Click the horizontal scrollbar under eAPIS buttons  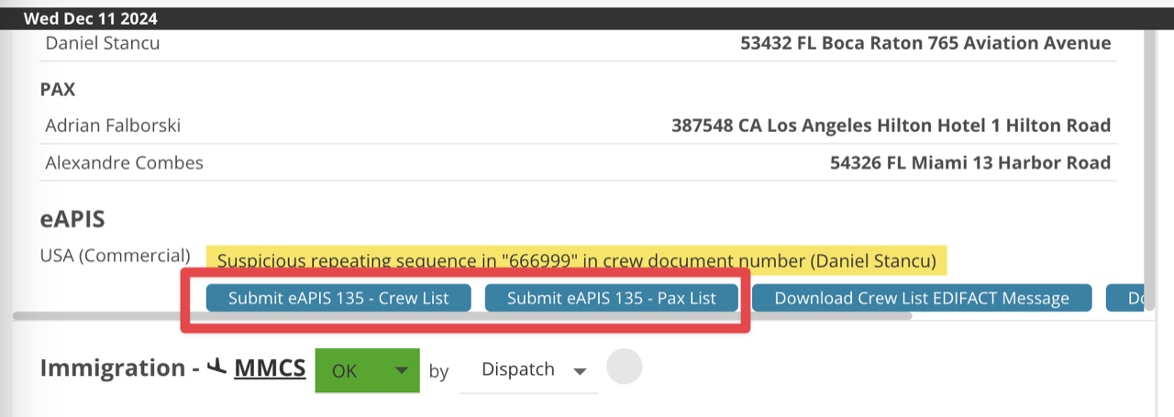(x=459, y=316)
